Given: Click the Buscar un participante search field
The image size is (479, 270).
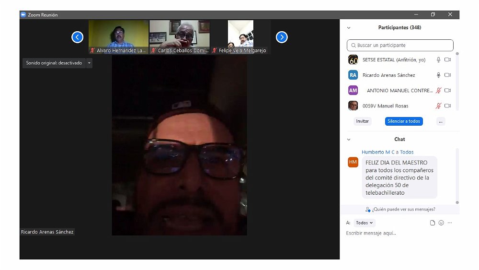Looking at the screenshot, I should pos(400,46).
